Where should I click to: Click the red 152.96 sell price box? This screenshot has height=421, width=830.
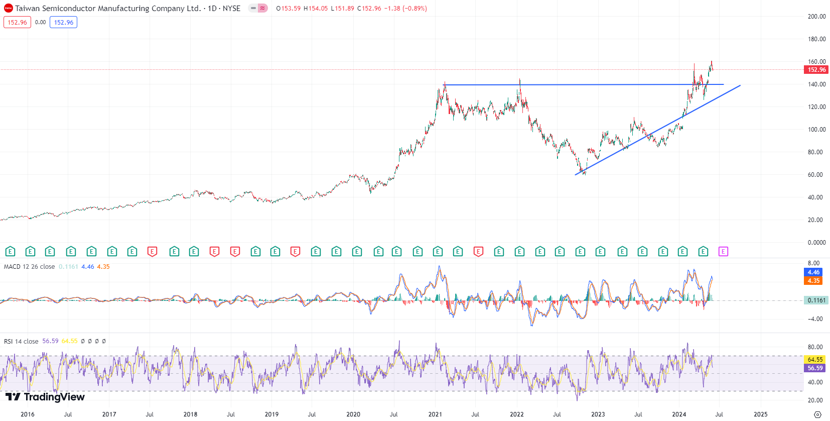coord(17,22)
